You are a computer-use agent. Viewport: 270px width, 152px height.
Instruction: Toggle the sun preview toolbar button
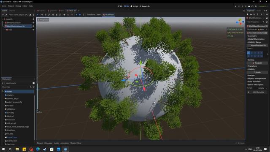pyautogui.click(x=76, y=15)
